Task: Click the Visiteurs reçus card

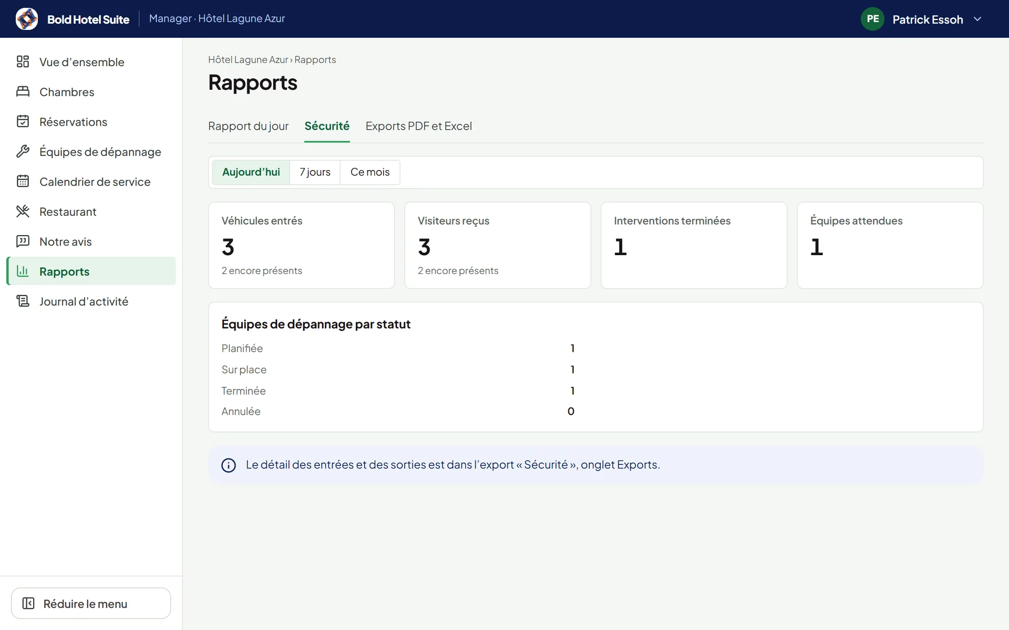Action: (x=498, y=245)
